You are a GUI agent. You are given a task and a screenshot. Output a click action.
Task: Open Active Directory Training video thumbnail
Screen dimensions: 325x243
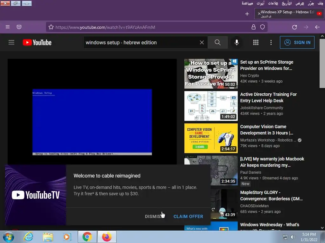pyautogui.click(x=211, y=106)
